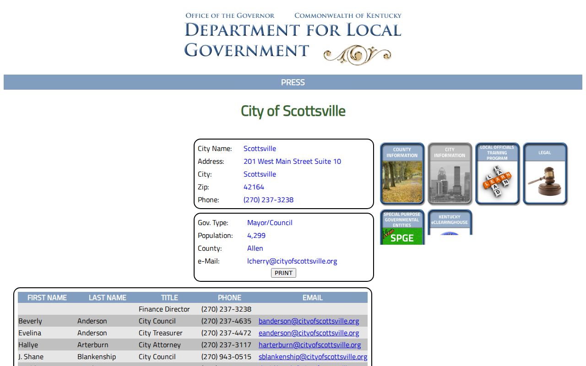Screen dimensions: 586x366
Task: Select the City Attorney title cell
Action: pyautogui.click(x=160, y=345)
